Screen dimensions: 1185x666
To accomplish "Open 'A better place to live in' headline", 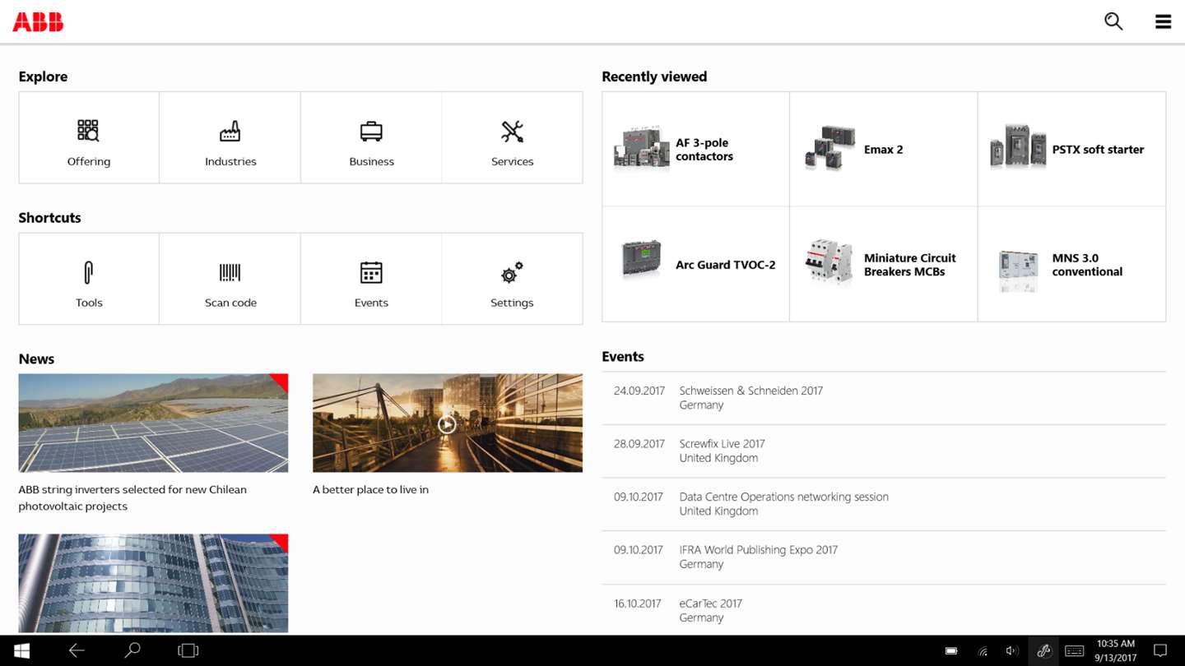I will point(370,489).
